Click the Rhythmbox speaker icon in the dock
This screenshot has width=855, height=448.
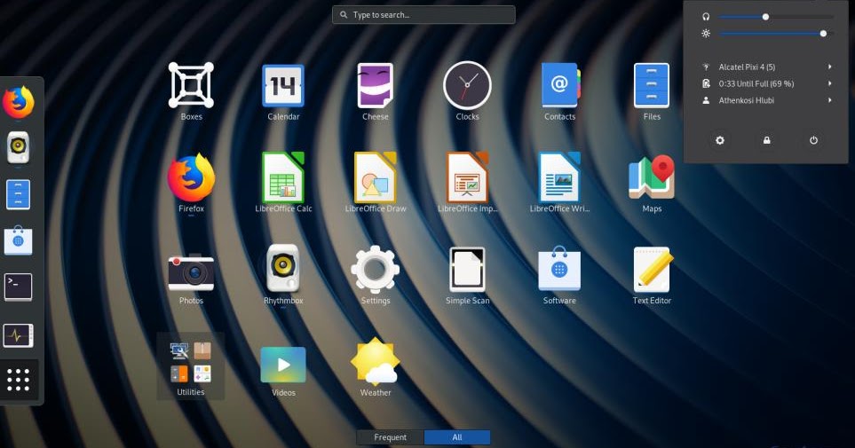(18, 147)
